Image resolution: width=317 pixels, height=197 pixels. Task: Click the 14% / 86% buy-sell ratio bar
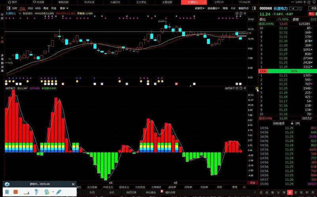(x=288, y=71)
